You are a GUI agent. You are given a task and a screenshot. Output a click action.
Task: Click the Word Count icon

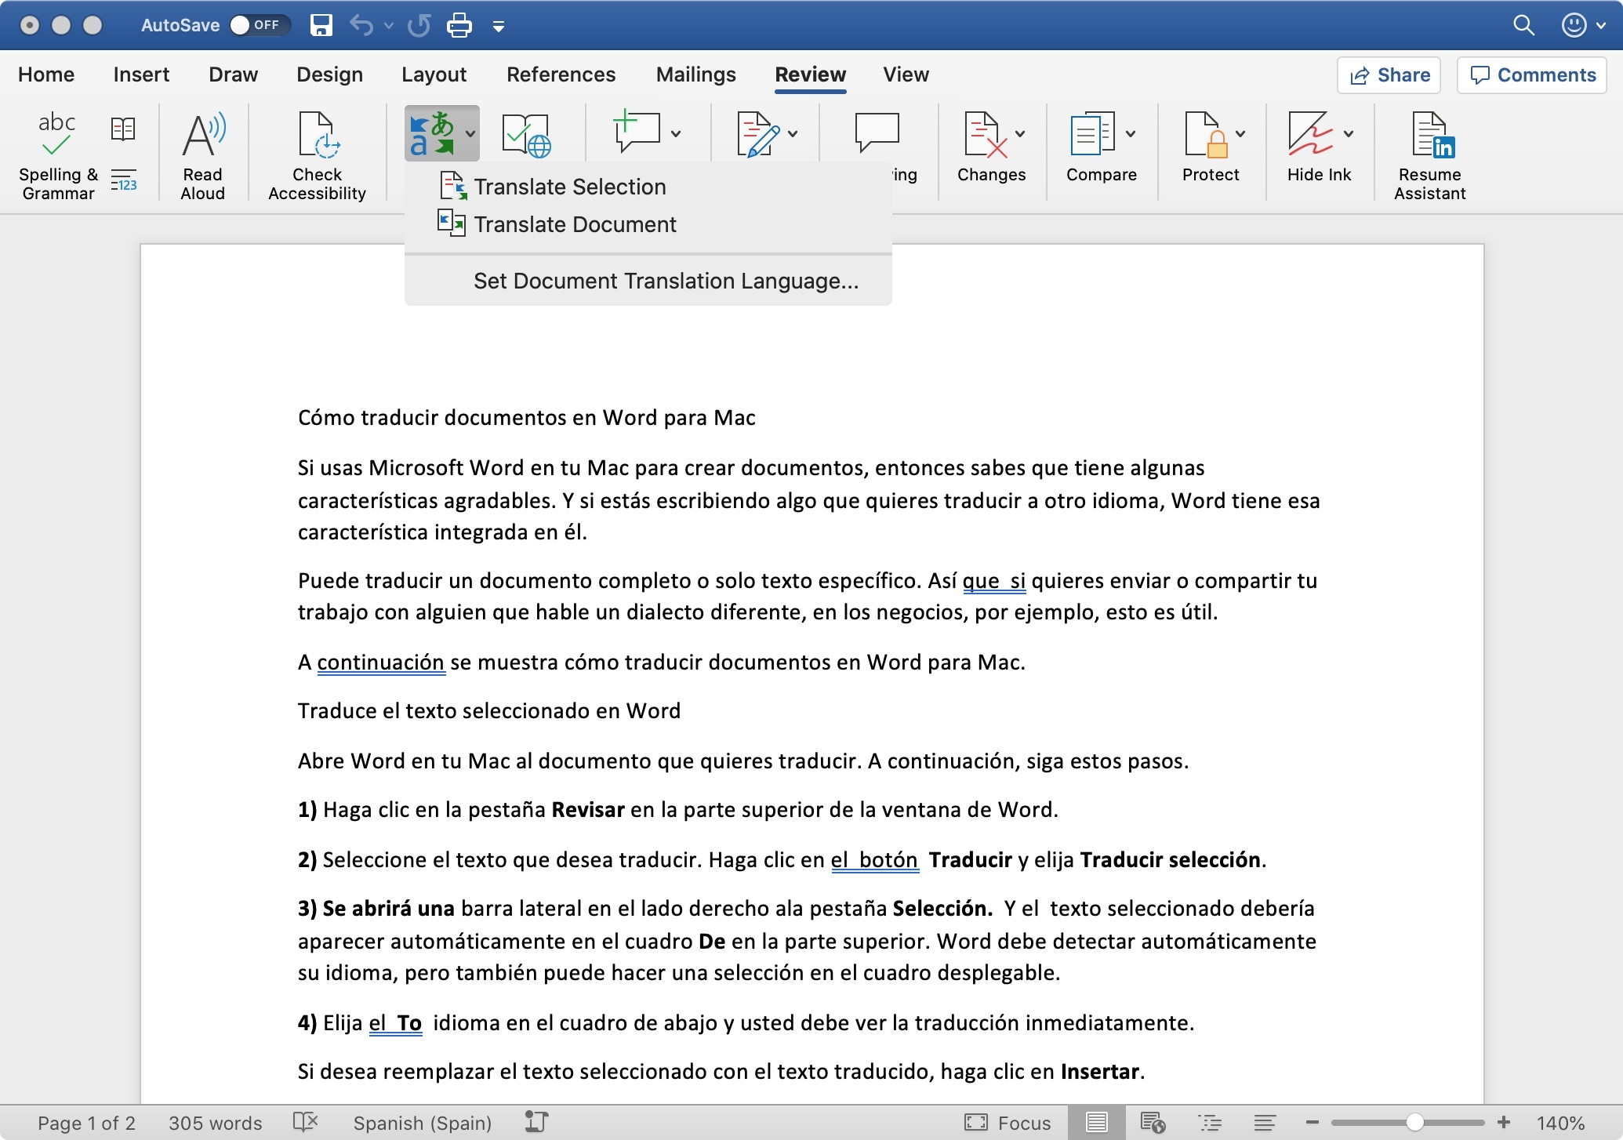click(123, 180)
